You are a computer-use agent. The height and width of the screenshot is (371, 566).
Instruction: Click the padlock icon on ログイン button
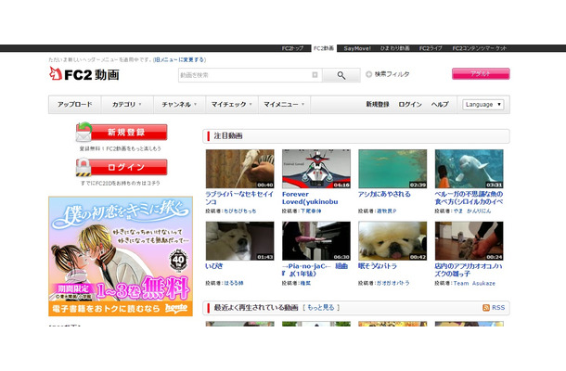tap(84, 168)
